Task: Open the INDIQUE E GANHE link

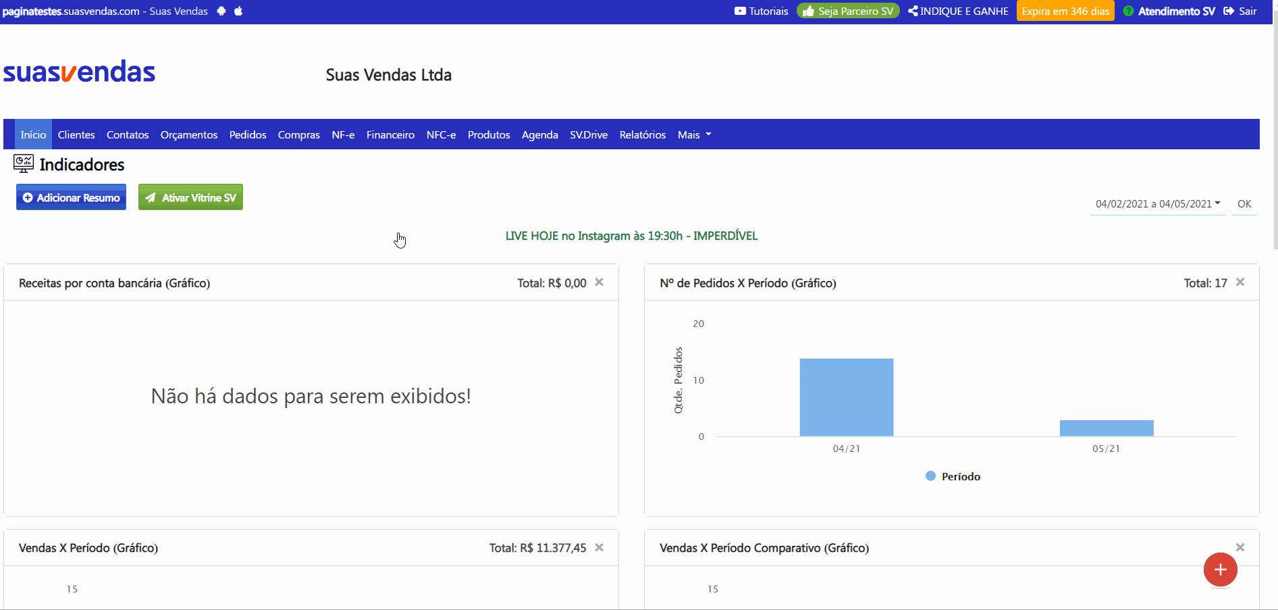Action: pyautogui.click(x=958, y=11)
